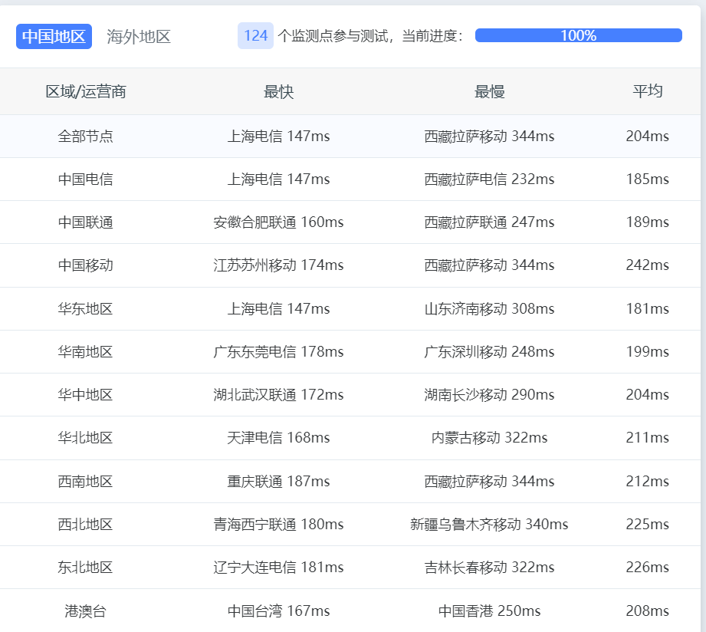The image size is (706, 632).
Task: Click the 100% progress bar
Action: (x=579, y=35)
